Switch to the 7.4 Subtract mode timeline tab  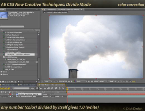(8, 85)
